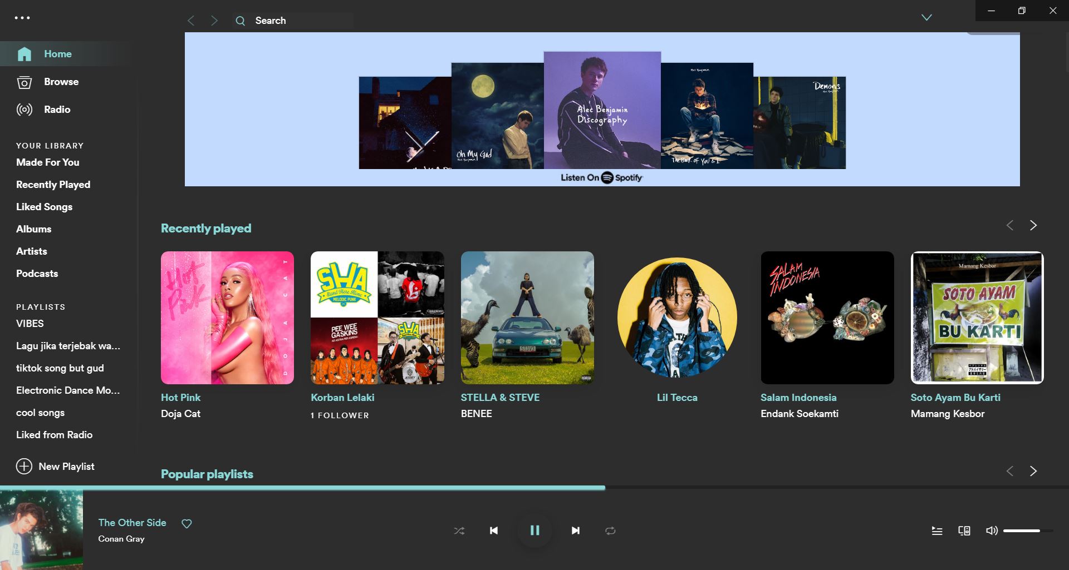The image size is (1069, 570).
Task: Click the now-playing album art thumbnail
Action: 41,530
